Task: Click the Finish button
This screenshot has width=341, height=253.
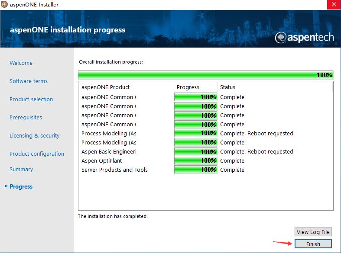Action: (x=313, y=243)
